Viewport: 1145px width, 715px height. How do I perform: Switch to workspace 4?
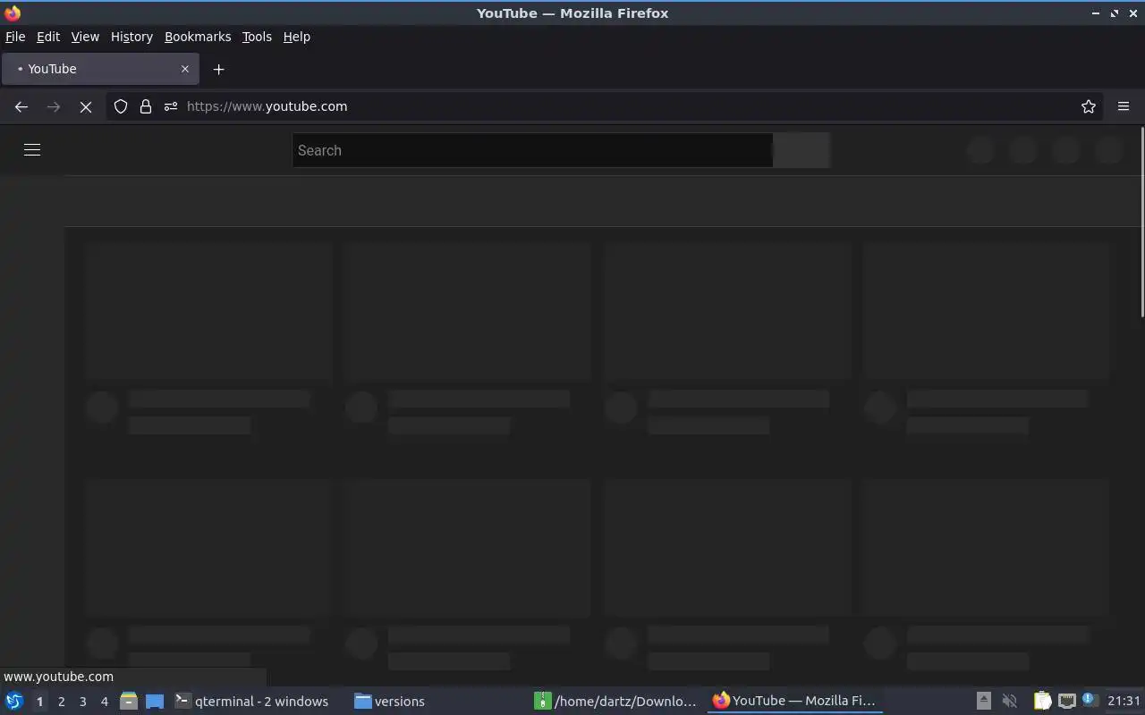click(104, 702)
